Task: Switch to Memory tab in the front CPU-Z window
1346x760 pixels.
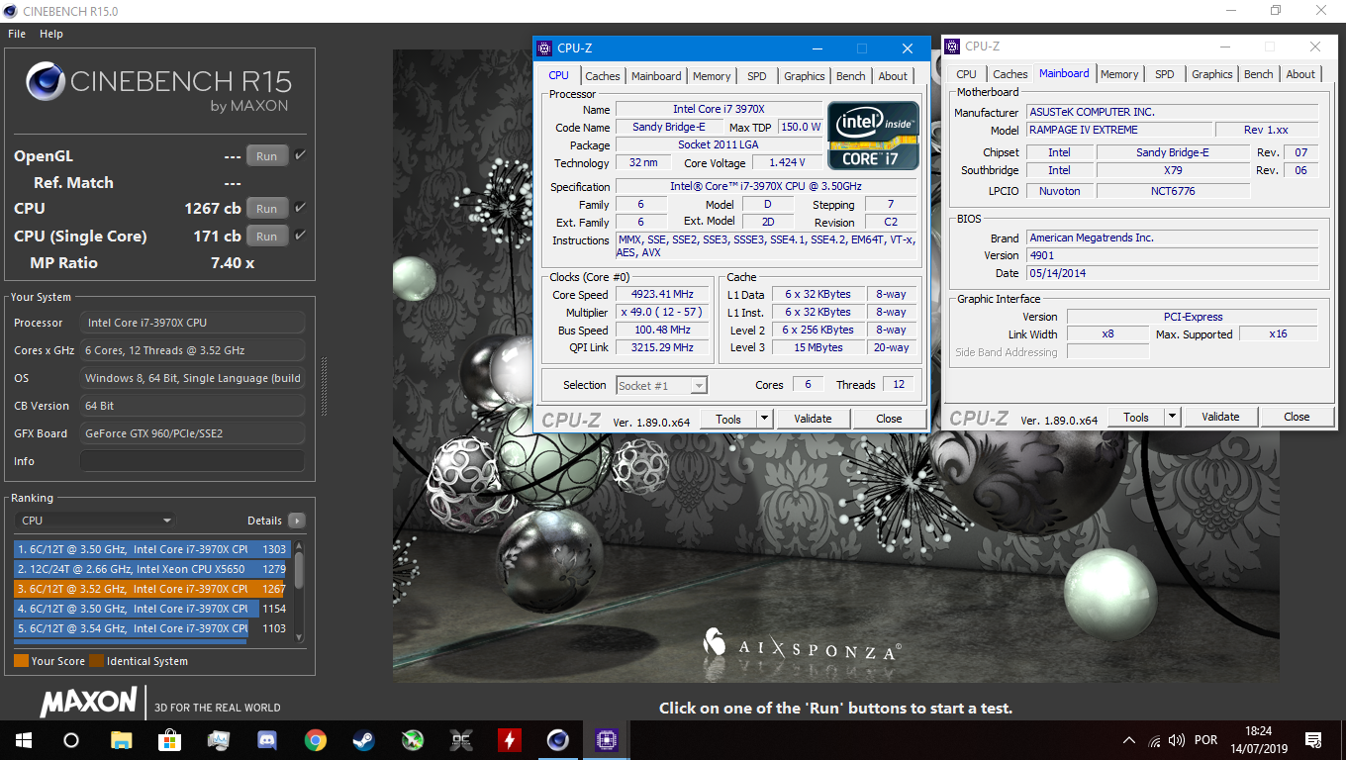Action: coord(712,76)
